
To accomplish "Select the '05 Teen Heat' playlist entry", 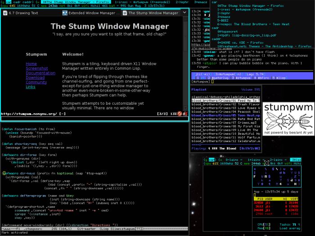I will (x=225, y=115).
